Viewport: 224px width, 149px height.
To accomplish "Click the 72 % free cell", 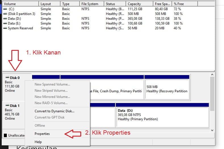I will [x=177, y=9].
